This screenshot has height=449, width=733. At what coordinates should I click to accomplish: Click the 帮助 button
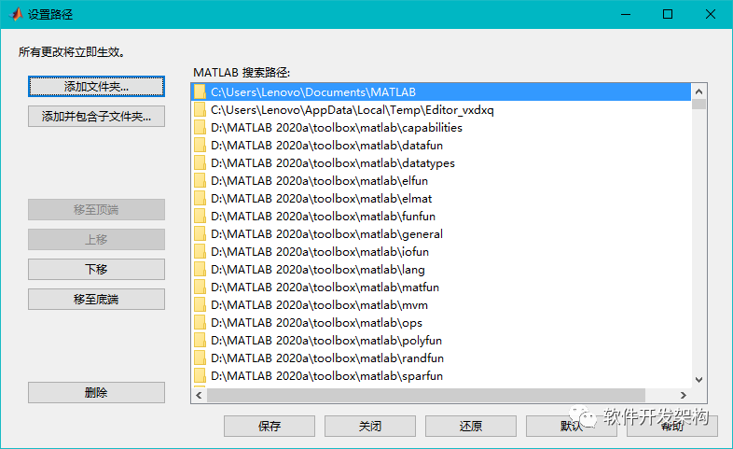(x=672, y=426)
